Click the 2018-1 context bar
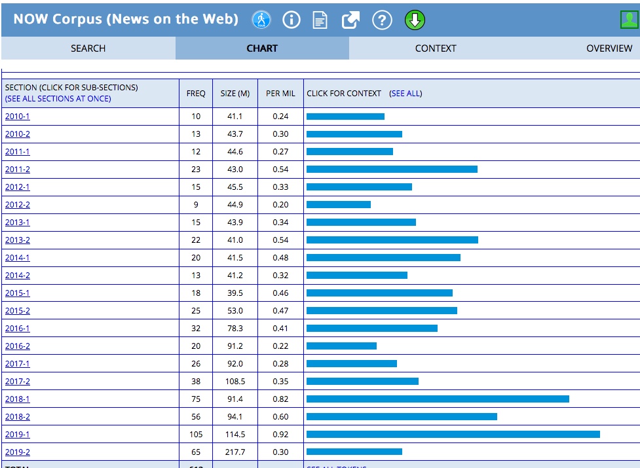 438,399
